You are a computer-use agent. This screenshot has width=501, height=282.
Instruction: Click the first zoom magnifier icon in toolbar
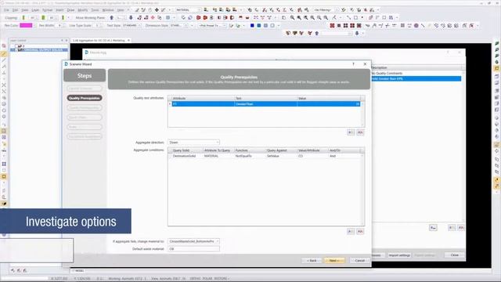coord(292,17)
